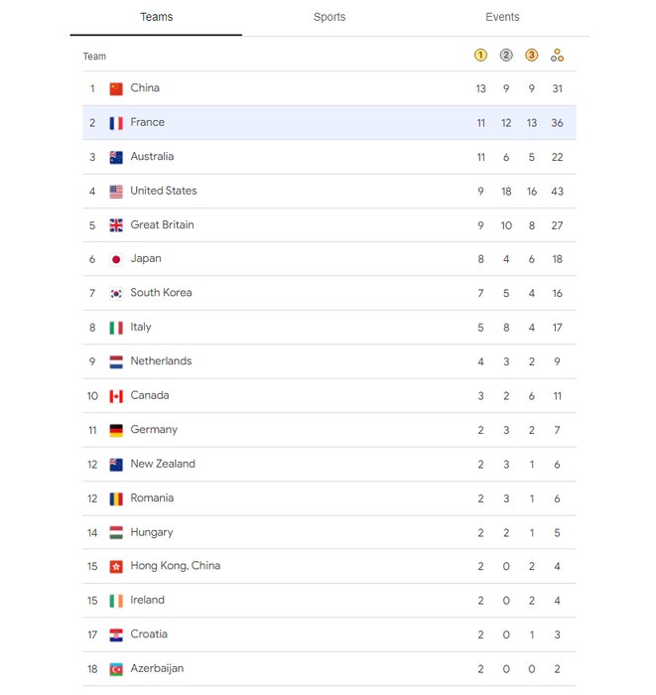Click the South Korea flag icon
Image resolution: width=656 pixels, height=695 pixels.
pos(116,293)
